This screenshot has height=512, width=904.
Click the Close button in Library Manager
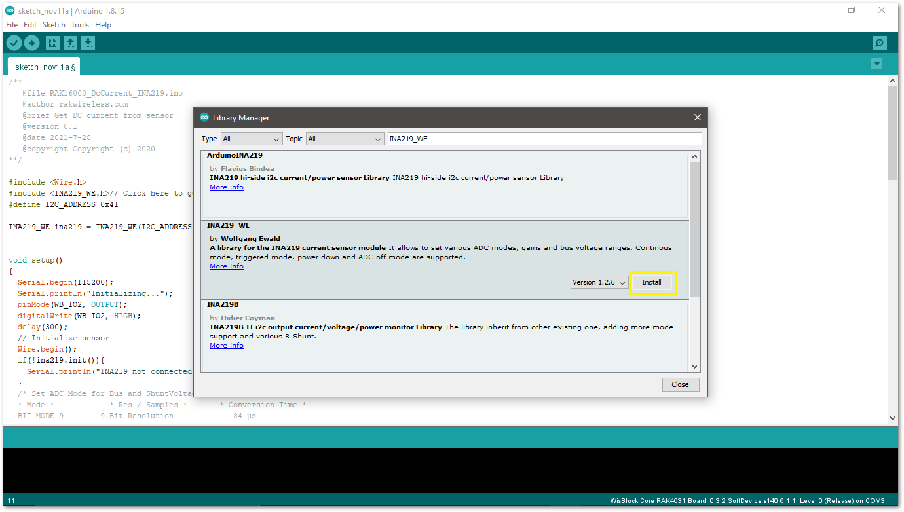pyautogui.click(x=680, y=384)
